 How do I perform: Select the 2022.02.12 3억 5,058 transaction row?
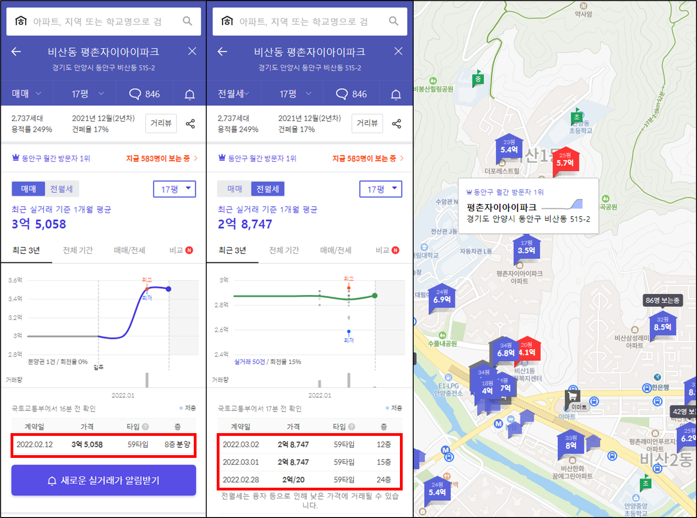point(104,445)
